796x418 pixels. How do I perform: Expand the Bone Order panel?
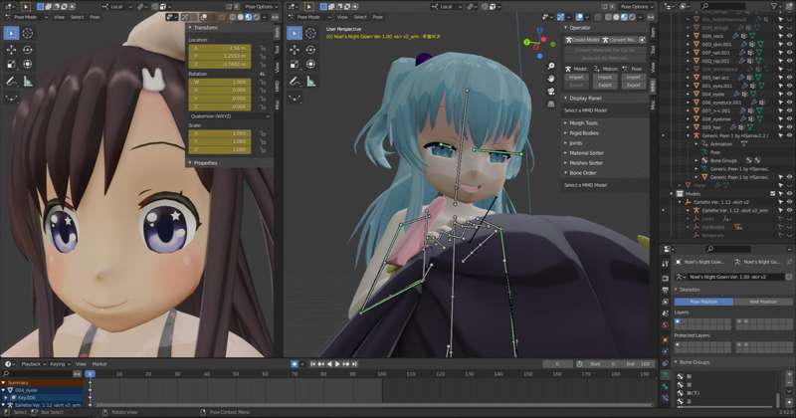(583, 173)
